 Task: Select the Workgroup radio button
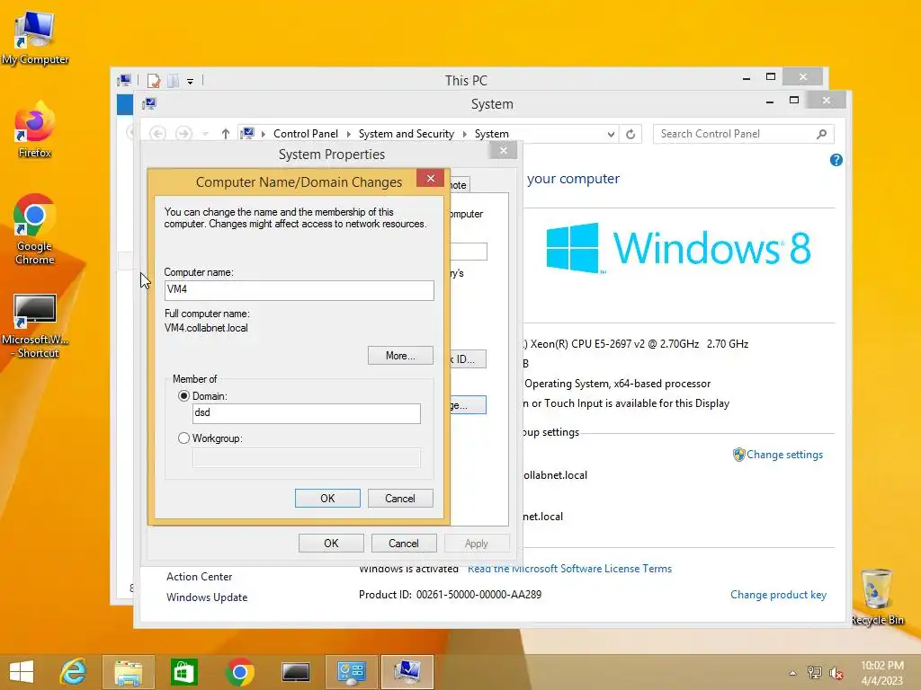183,438
